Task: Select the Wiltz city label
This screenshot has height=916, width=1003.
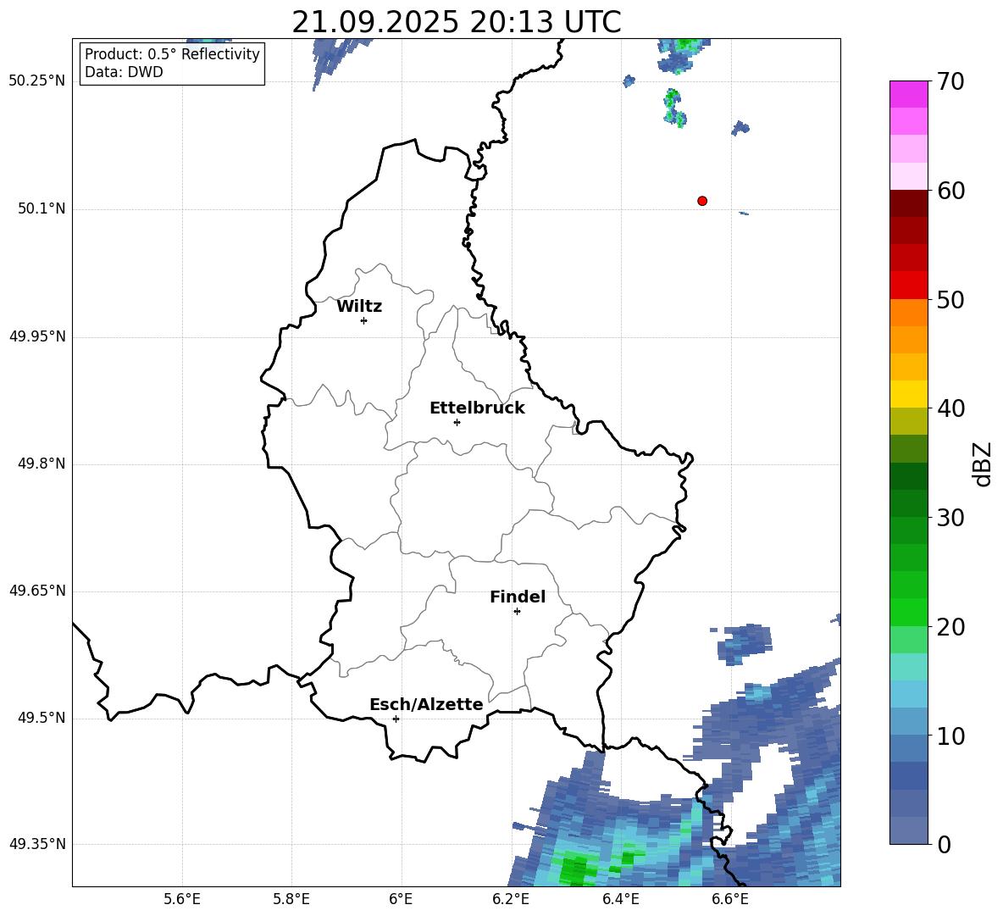Action: point(359,307)
